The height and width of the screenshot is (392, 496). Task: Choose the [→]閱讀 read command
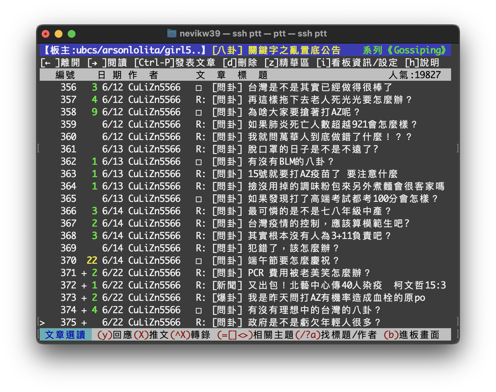(x=107, y=63)
